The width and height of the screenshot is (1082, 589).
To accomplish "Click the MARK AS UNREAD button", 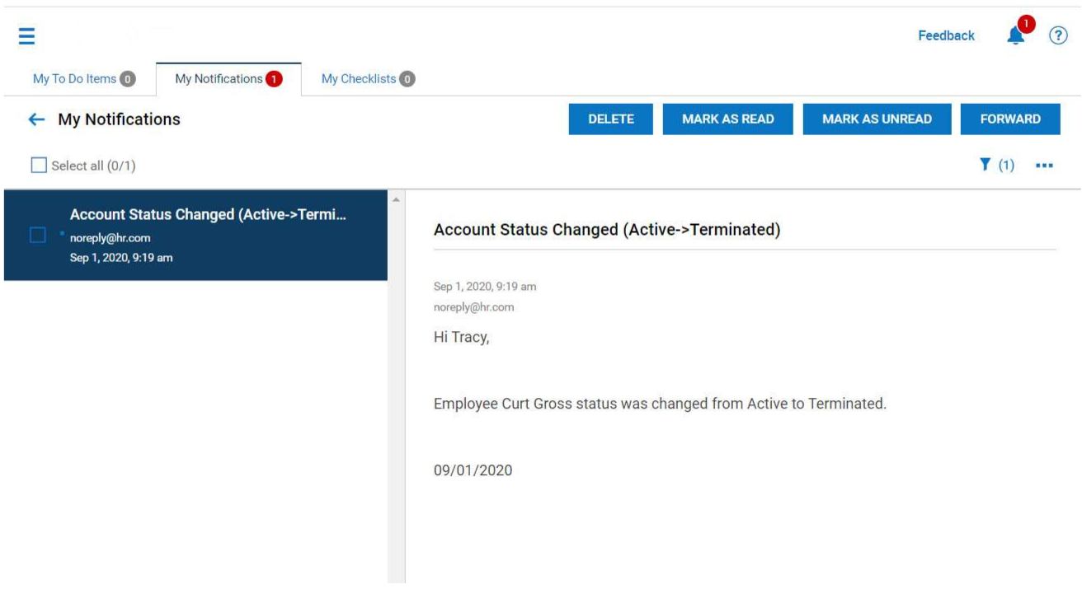I will 877,119.
